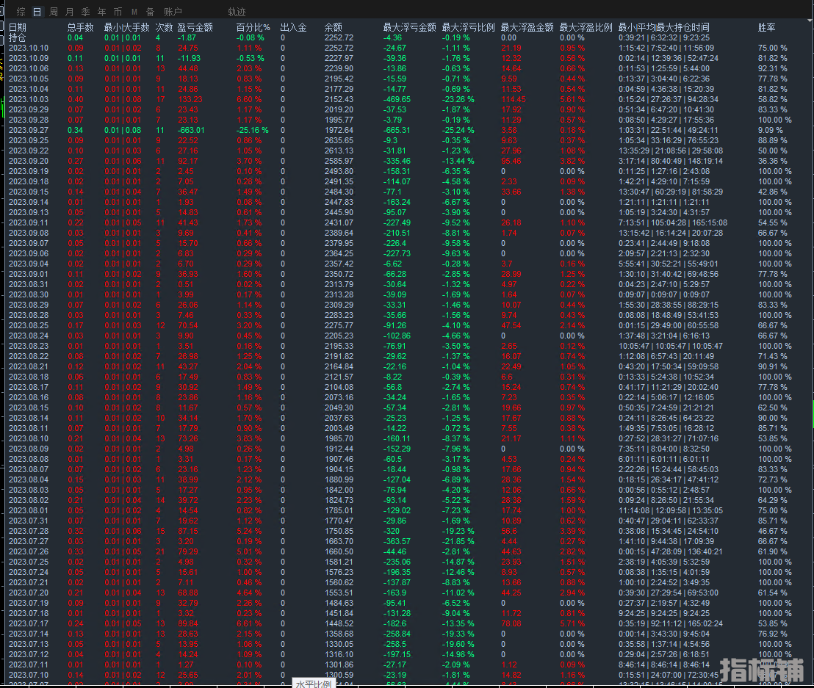
Task: Click the 最大浮亏比例 column header
Action: coord(468,27)
